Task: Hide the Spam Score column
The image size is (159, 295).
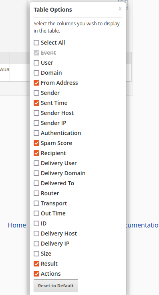Action: pos(36,143)
